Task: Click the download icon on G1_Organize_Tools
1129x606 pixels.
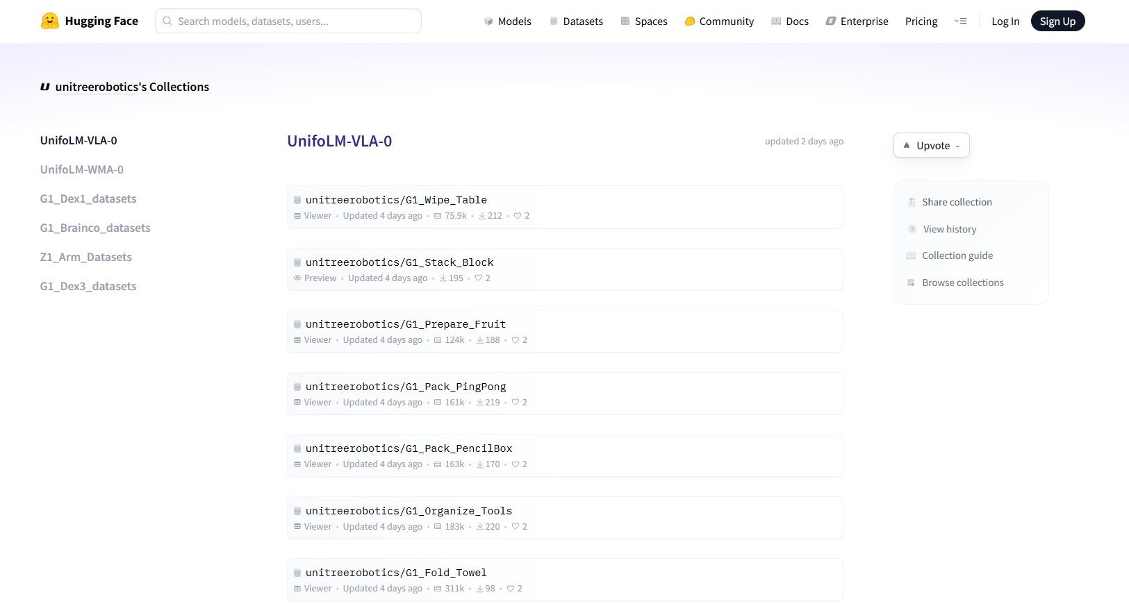Action: tap(479, 527)
